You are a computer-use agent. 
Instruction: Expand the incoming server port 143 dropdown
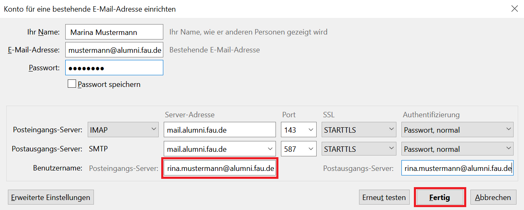tap(298, 130)
